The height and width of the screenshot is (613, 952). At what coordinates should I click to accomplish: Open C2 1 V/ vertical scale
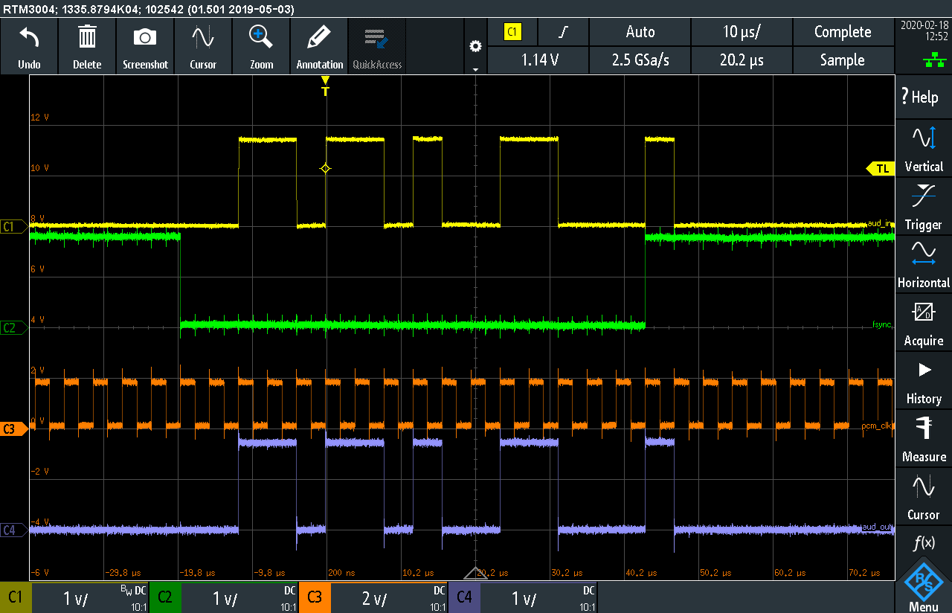tap(225, 599)
